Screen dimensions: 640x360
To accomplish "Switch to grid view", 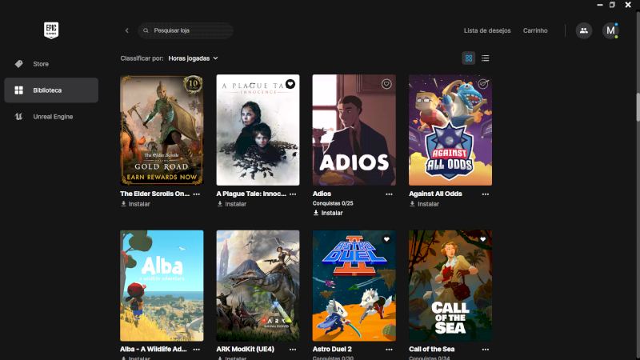I will pyautogui.click(x=469, y=58).
